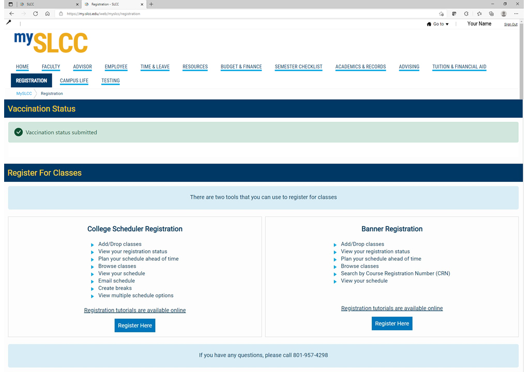Click the browser refresh button
The image size is (530, 372).
35,14
